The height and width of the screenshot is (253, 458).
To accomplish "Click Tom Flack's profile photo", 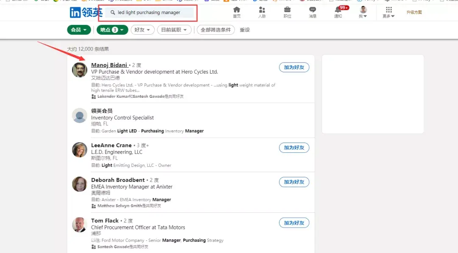I will tap(79, 225).
